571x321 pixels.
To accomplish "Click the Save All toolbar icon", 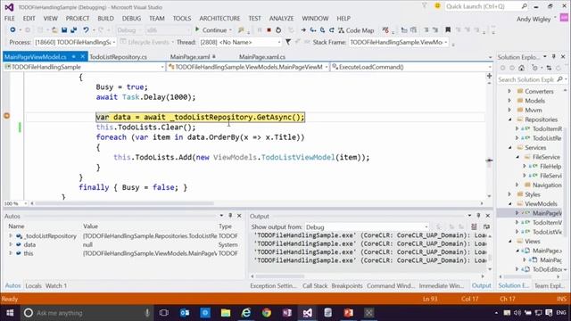I will [73, 29].
